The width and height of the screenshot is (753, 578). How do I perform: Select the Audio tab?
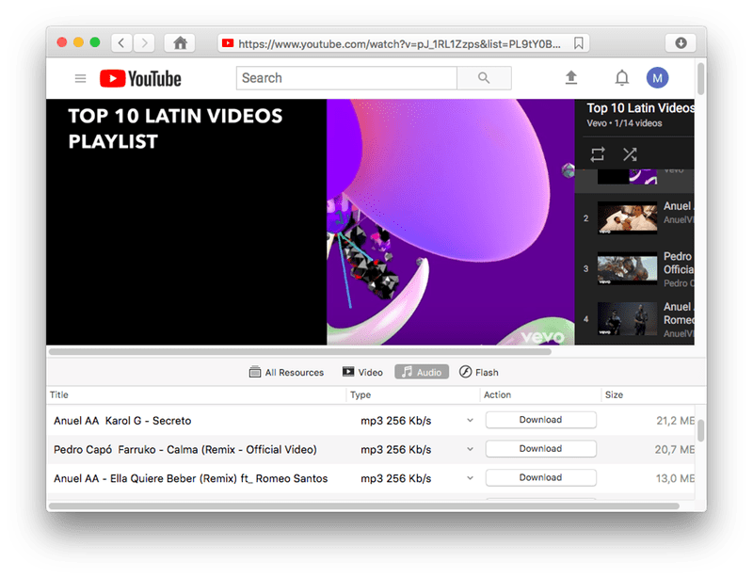[421, 372]
